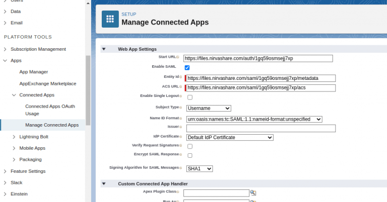Click help icon next to Name ID Format

point(181,119)
